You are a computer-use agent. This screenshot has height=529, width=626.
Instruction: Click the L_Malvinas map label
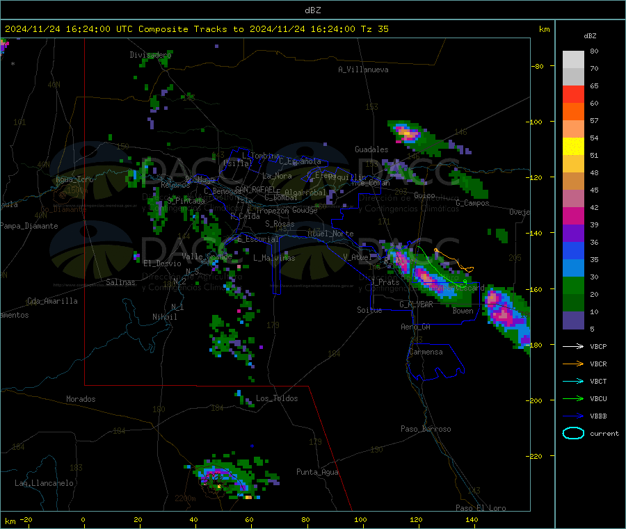pos(274,258)
